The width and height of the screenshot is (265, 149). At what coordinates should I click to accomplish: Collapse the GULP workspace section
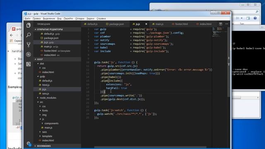[57, 59]
